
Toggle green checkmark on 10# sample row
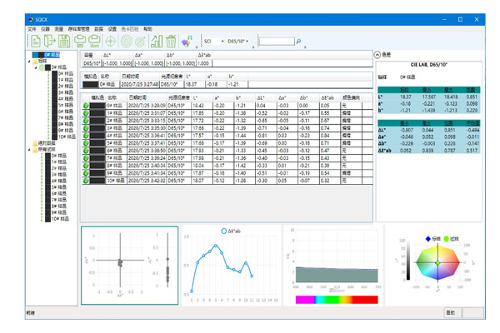point(87,180)
